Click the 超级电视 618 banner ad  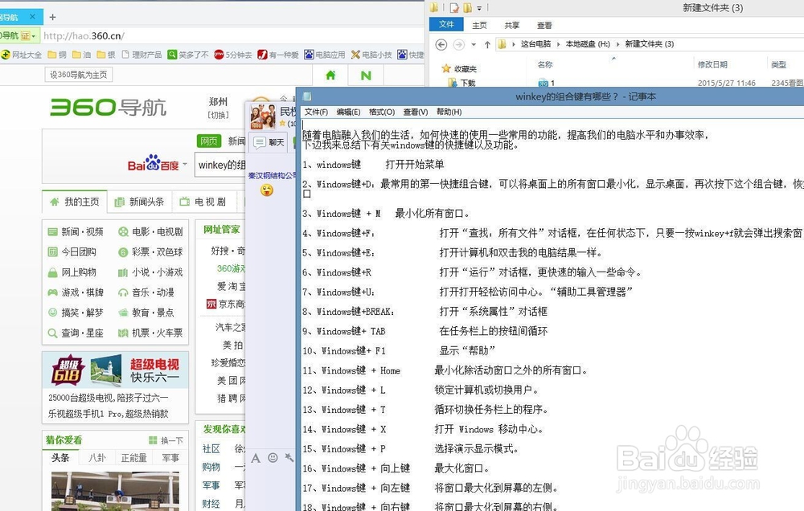(x=115, y=370)
